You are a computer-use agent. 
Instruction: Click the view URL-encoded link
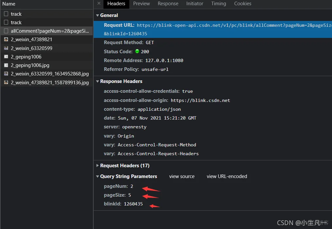227,176
